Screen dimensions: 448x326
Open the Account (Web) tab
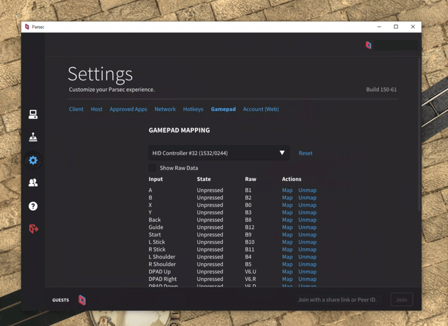pos(261,109)
